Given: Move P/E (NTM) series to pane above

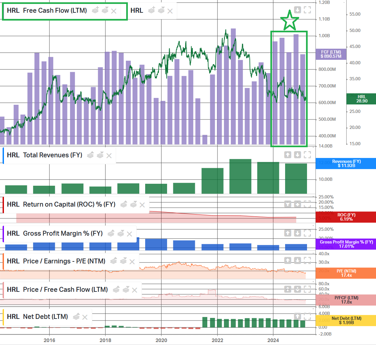Looking at the screenshot, I should pyautogui.click(x=113, y=261).
